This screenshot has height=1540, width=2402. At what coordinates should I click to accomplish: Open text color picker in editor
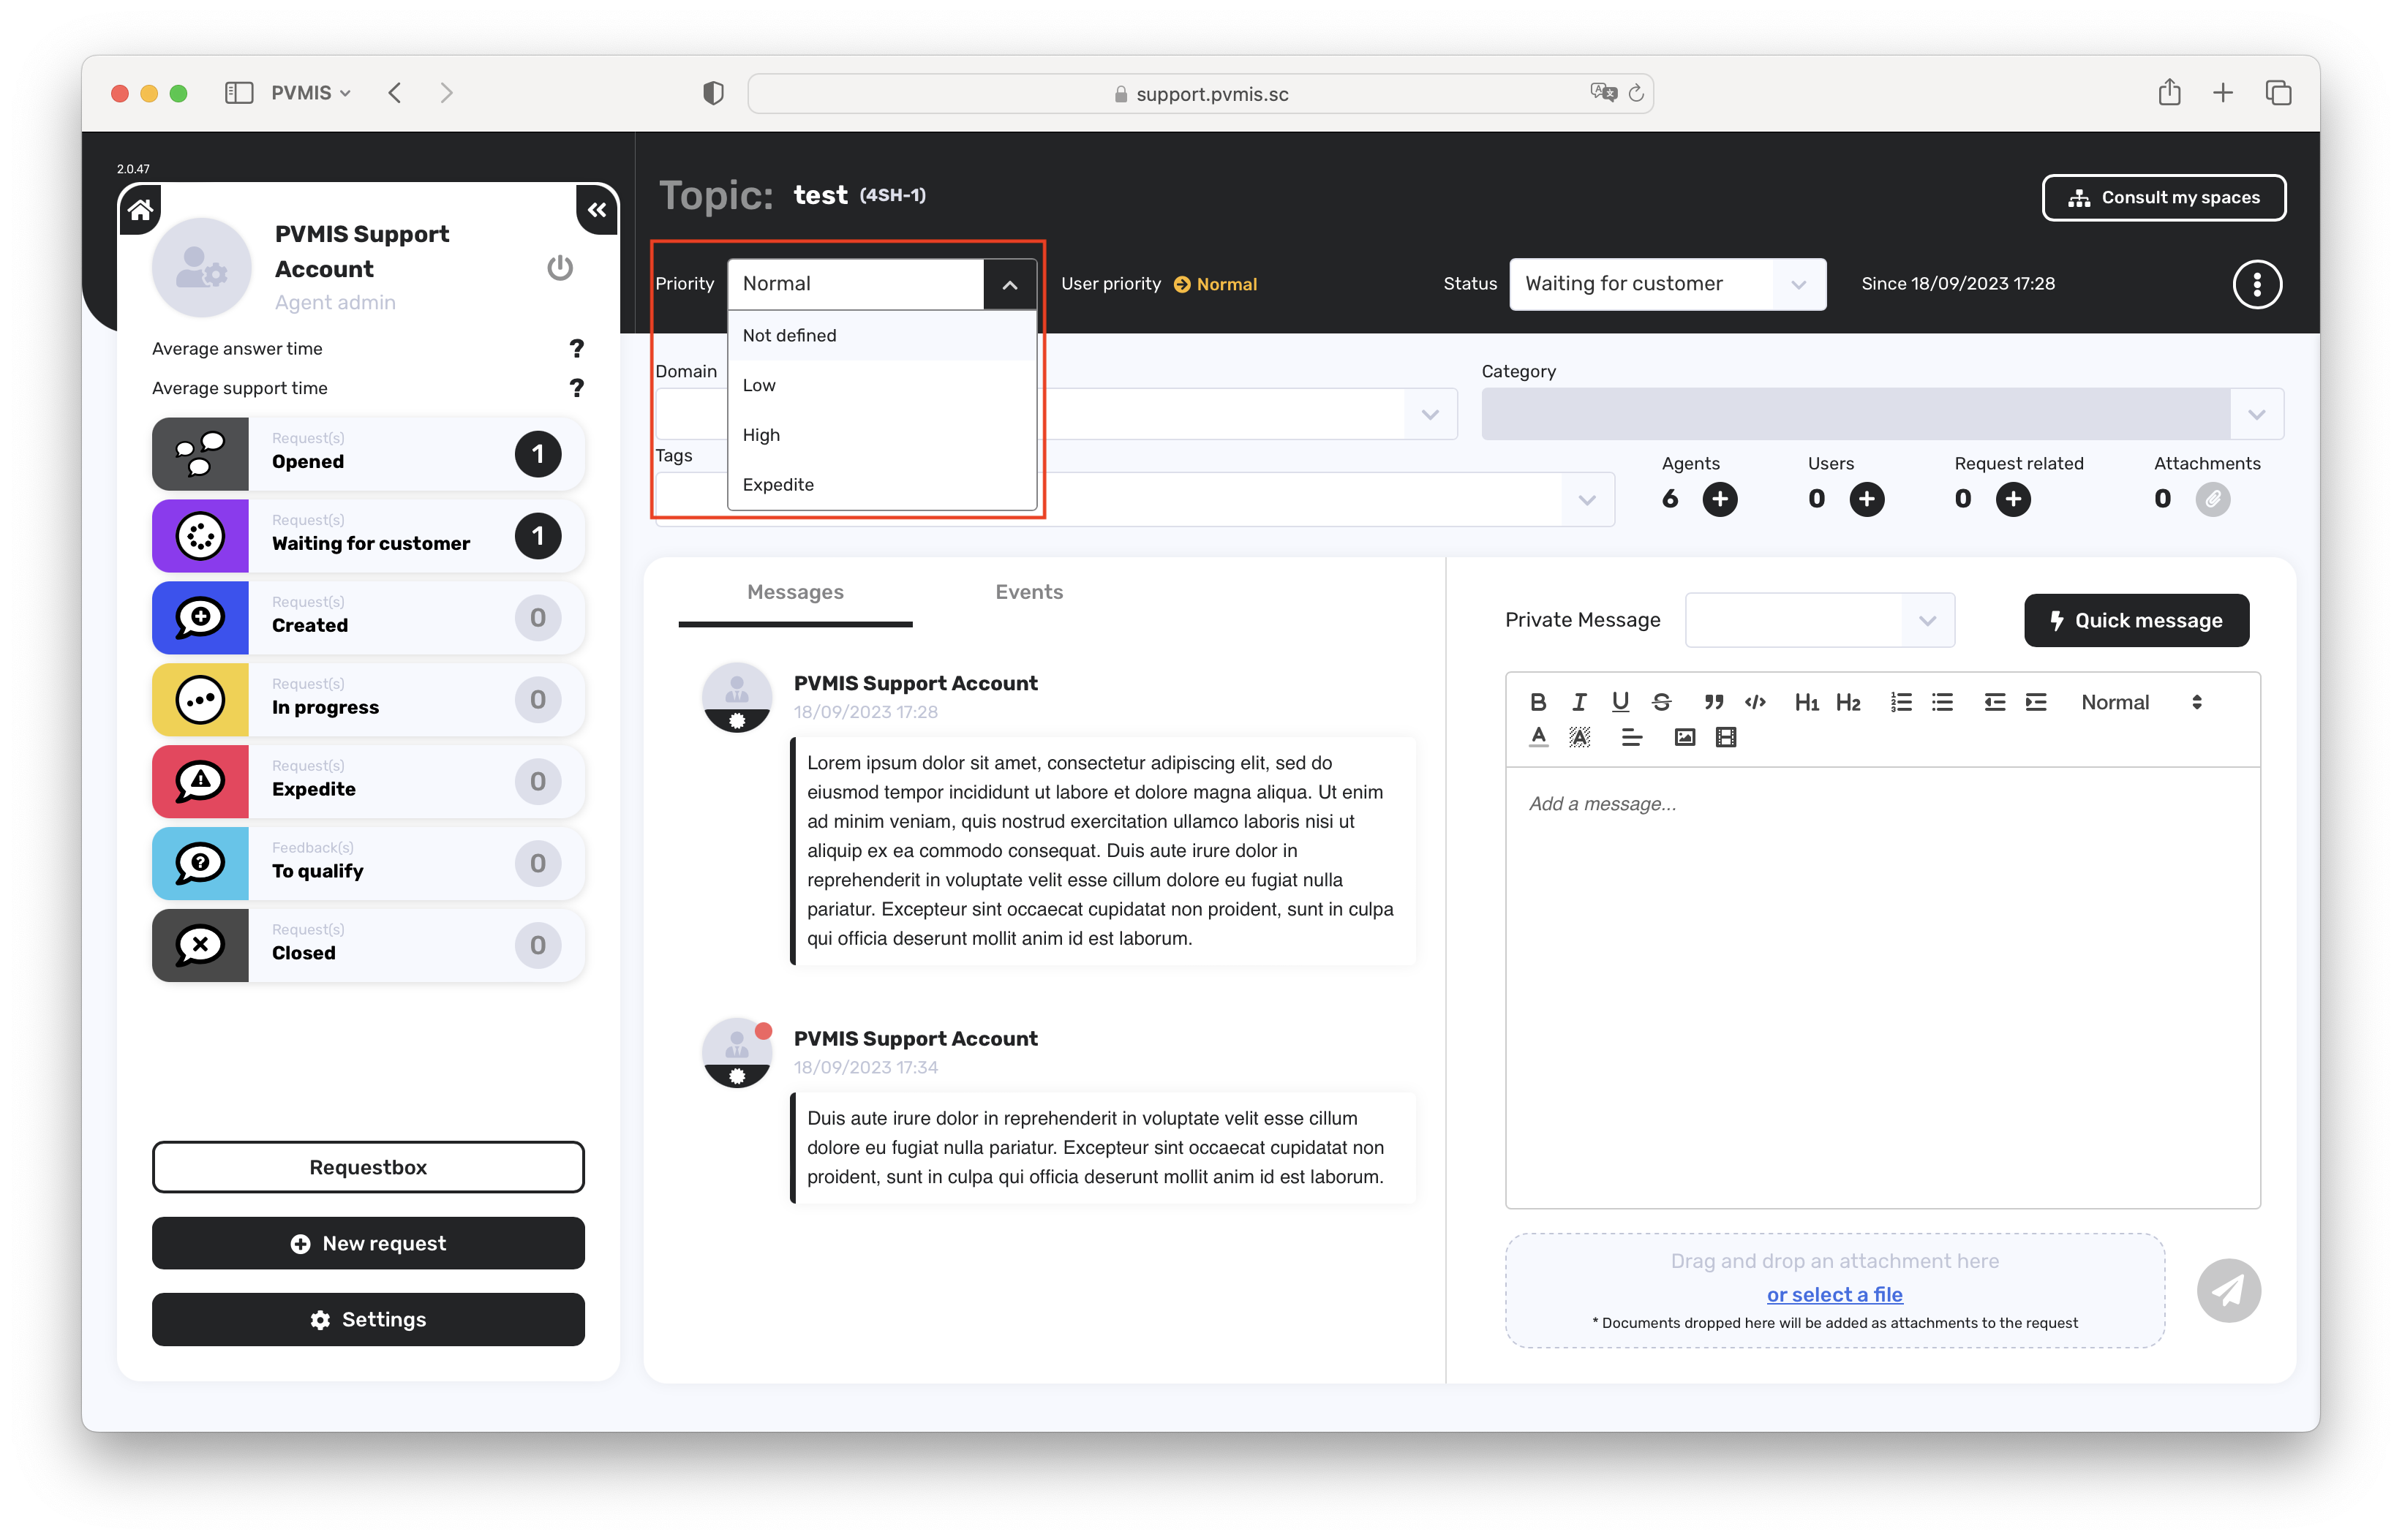pyautogui.click(x=1538, y=738)
